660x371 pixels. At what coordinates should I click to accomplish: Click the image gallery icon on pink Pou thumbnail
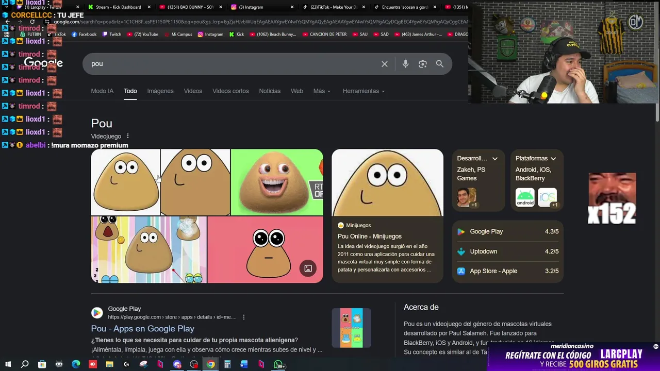308,268
